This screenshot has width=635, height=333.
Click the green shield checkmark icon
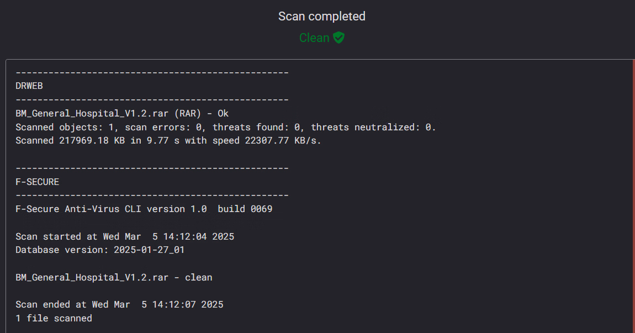[x=338, y=38]
